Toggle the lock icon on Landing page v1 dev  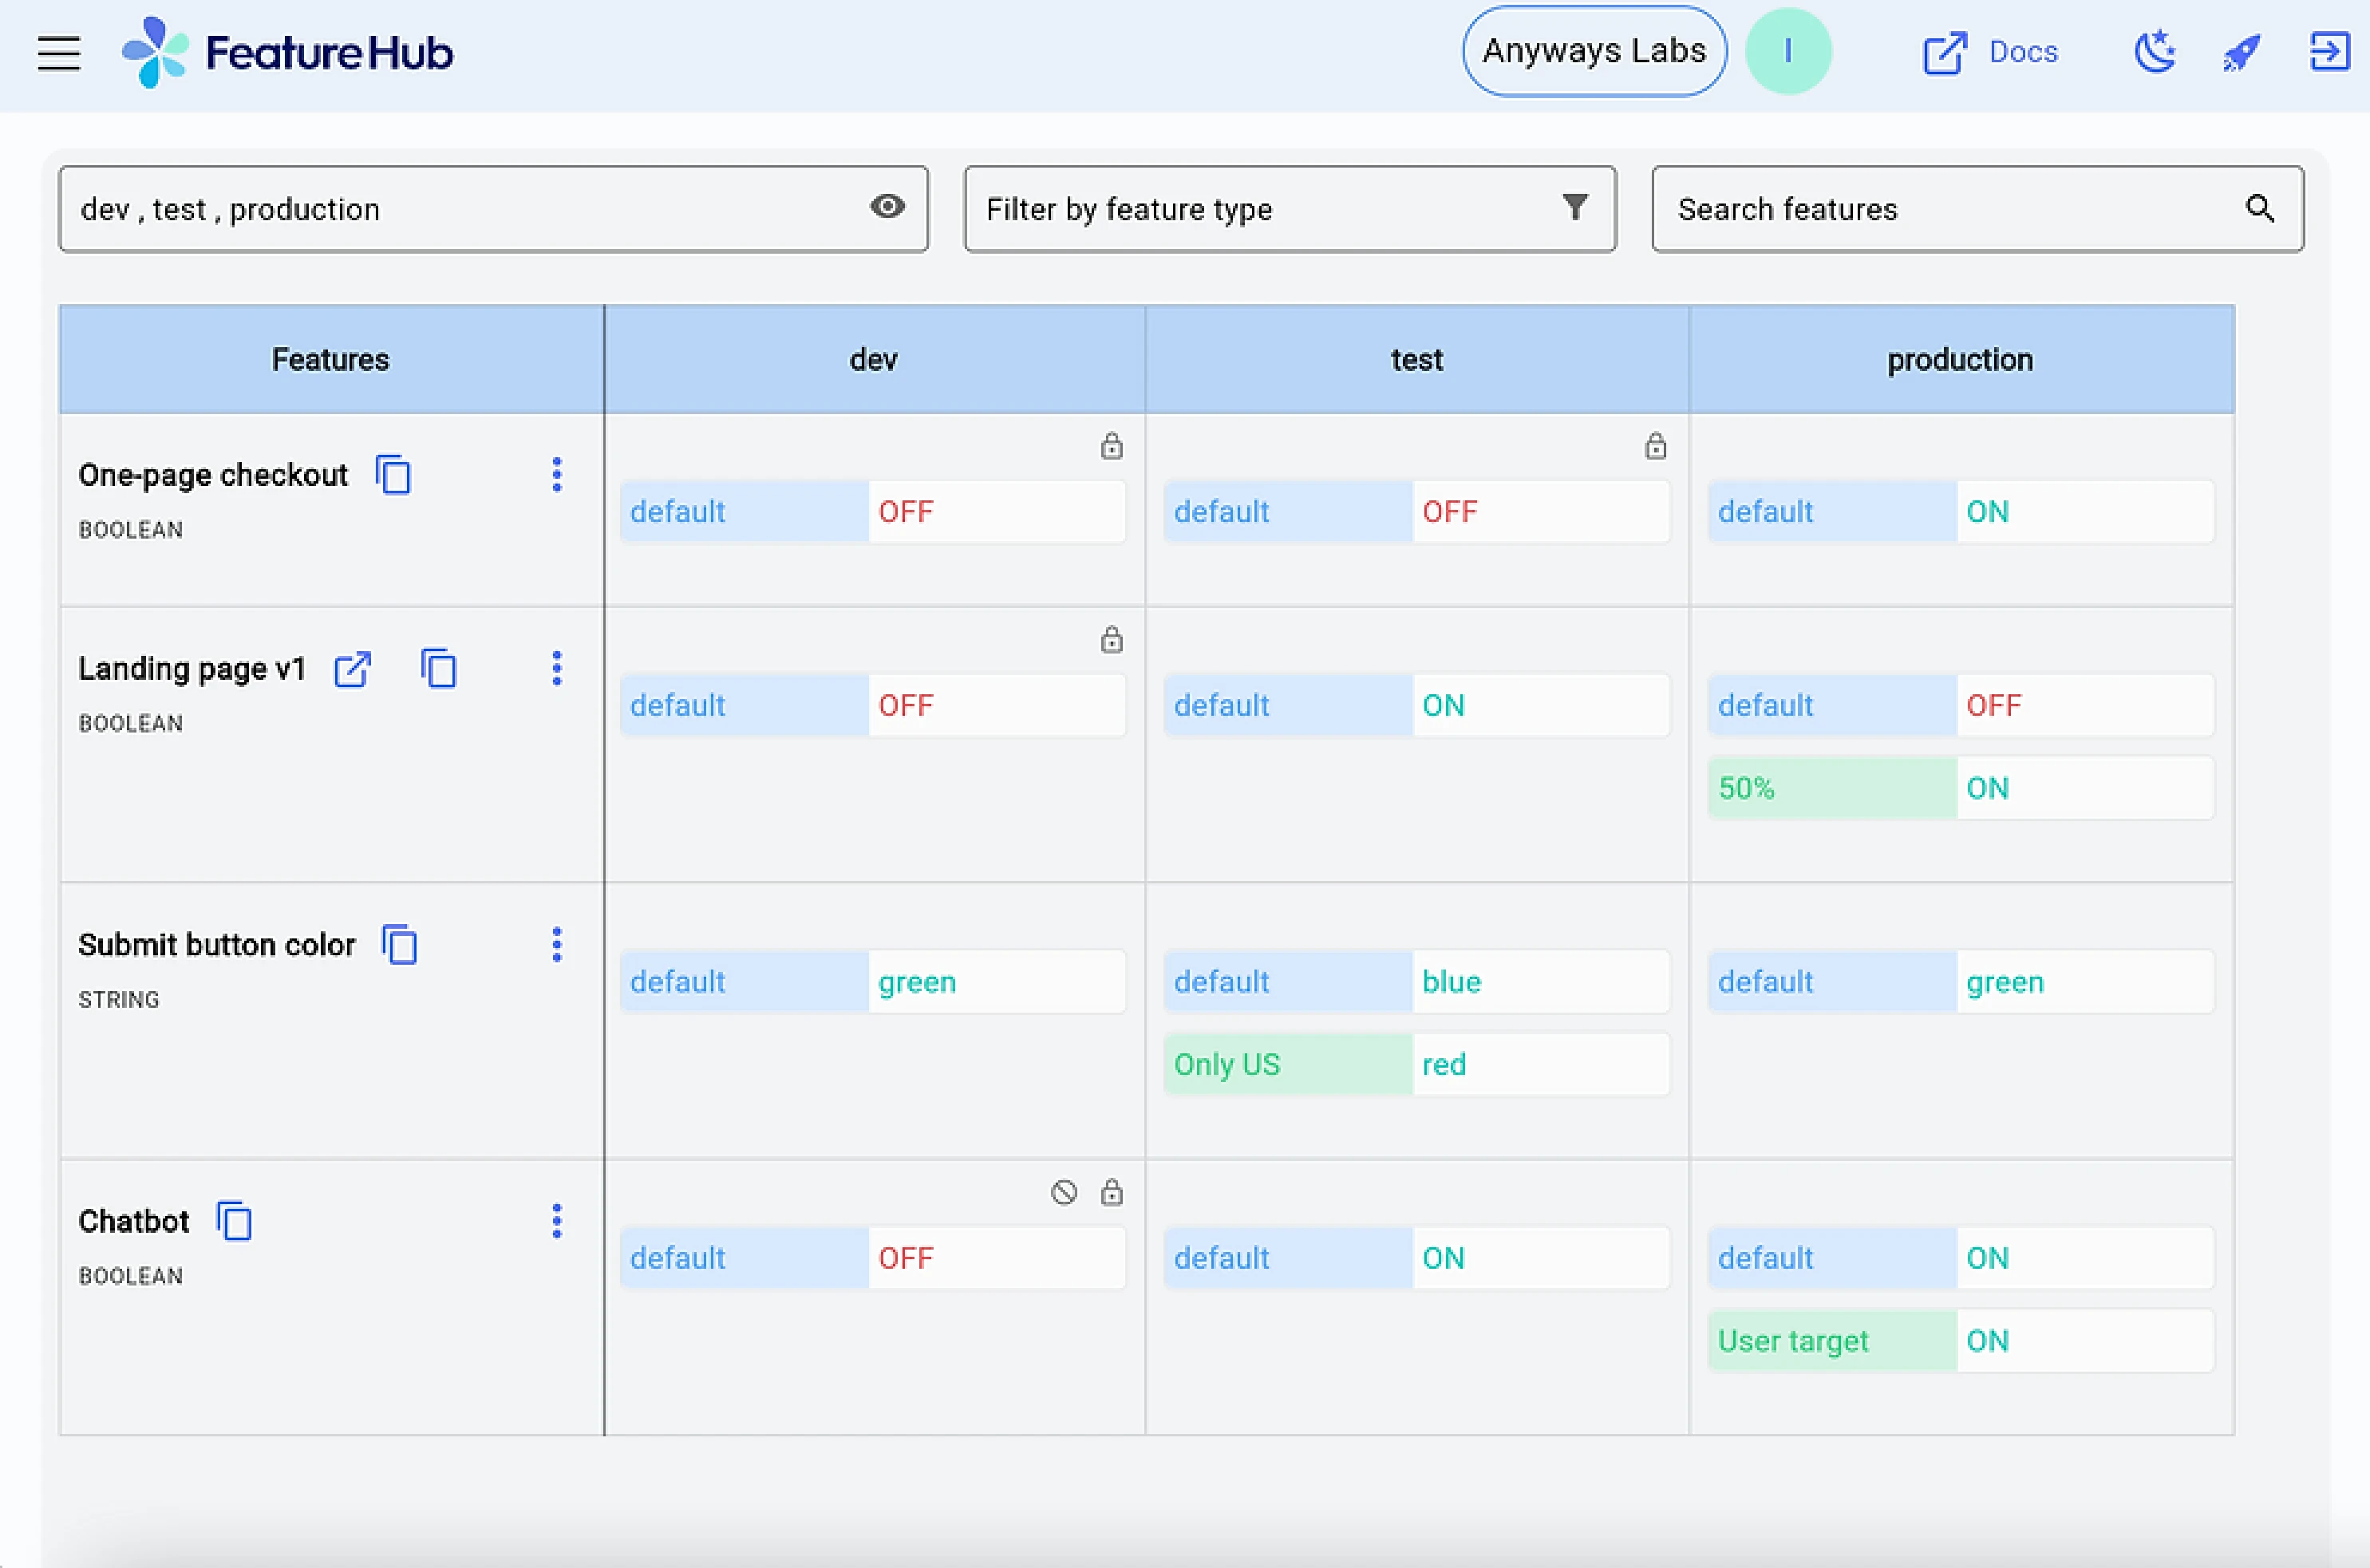point(1112,637)
